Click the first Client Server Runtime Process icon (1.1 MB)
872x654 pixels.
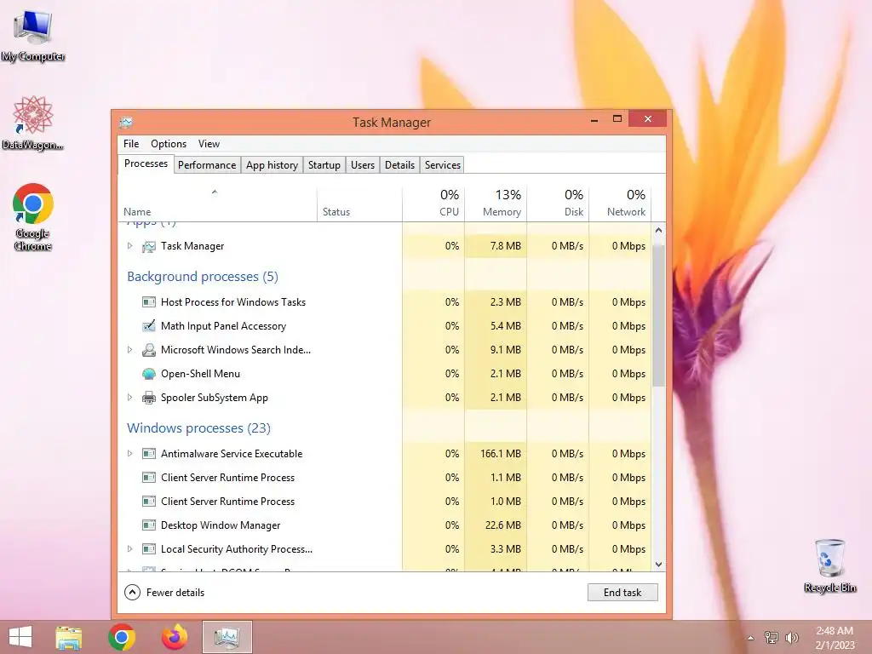click(148, 478)
